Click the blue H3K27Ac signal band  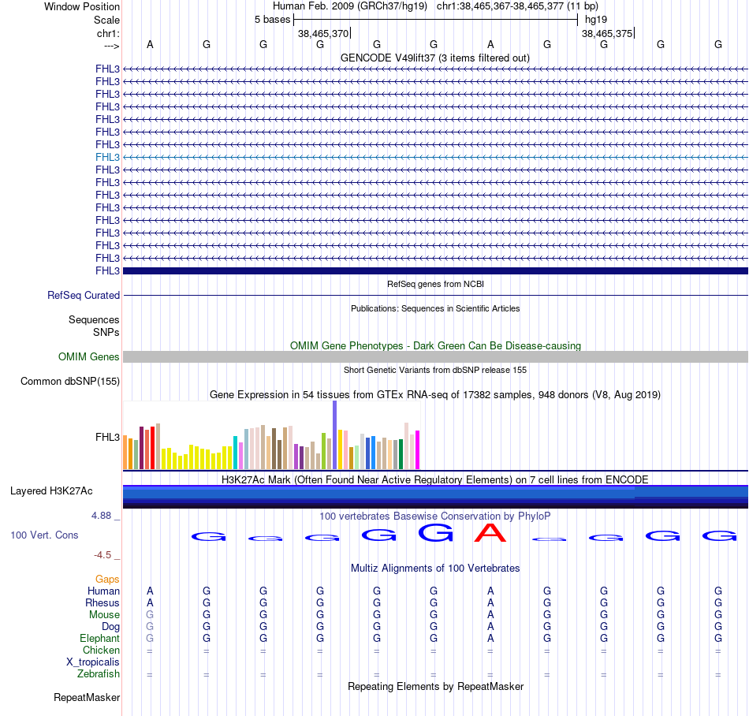point(435,496)
